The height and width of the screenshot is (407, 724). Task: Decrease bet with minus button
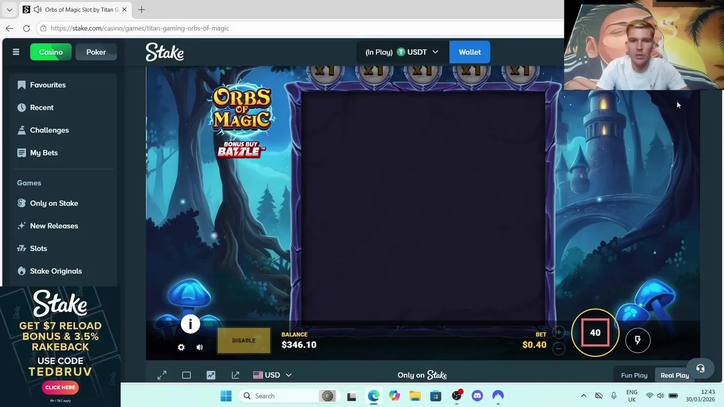[558, 348]
